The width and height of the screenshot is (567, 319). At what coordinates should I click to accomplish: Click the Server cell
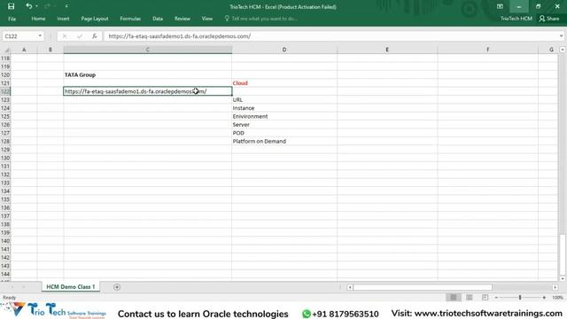point(284,125)
